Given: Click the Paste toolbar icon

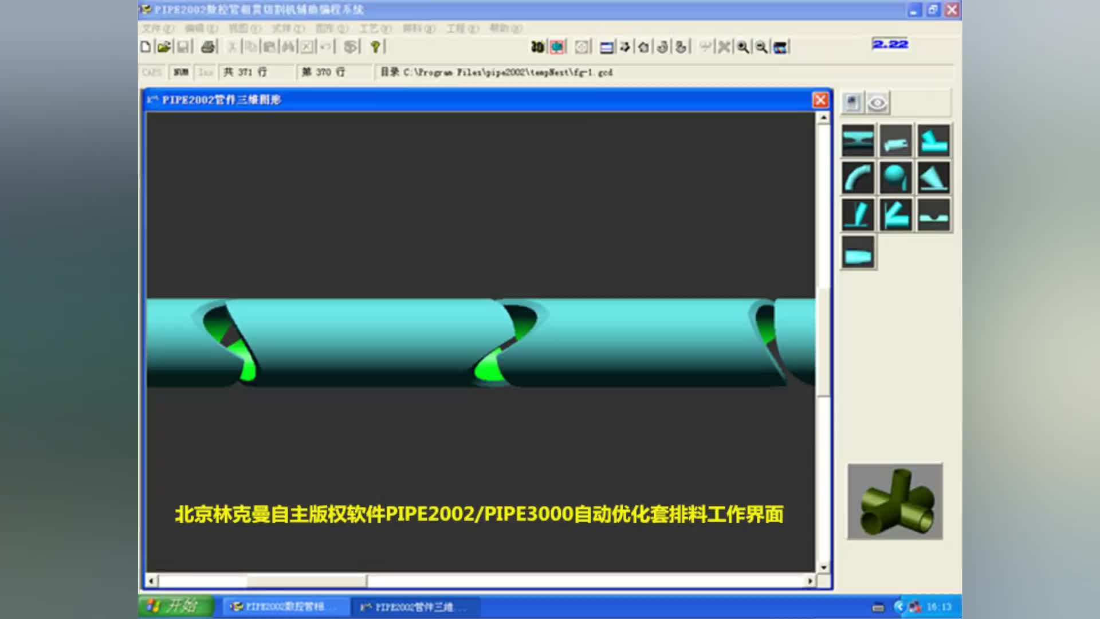Looking at the screenshot, I should click(x=269, y=47).
